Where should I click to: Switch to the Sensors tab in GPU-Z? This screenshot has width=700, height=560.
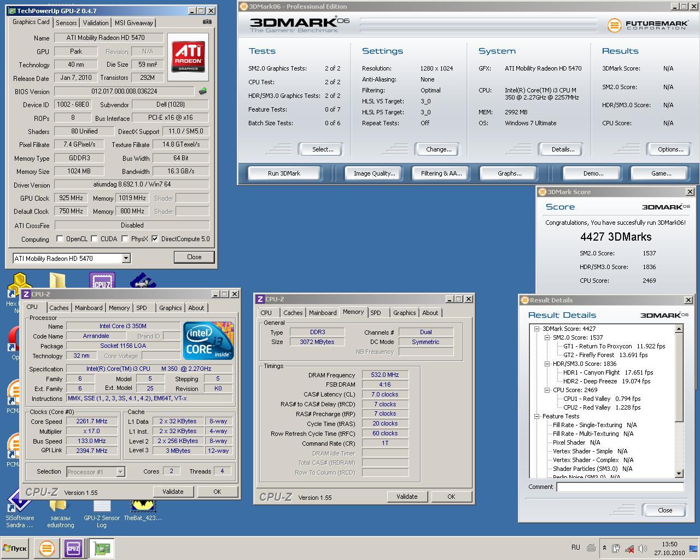pos(66,22)
